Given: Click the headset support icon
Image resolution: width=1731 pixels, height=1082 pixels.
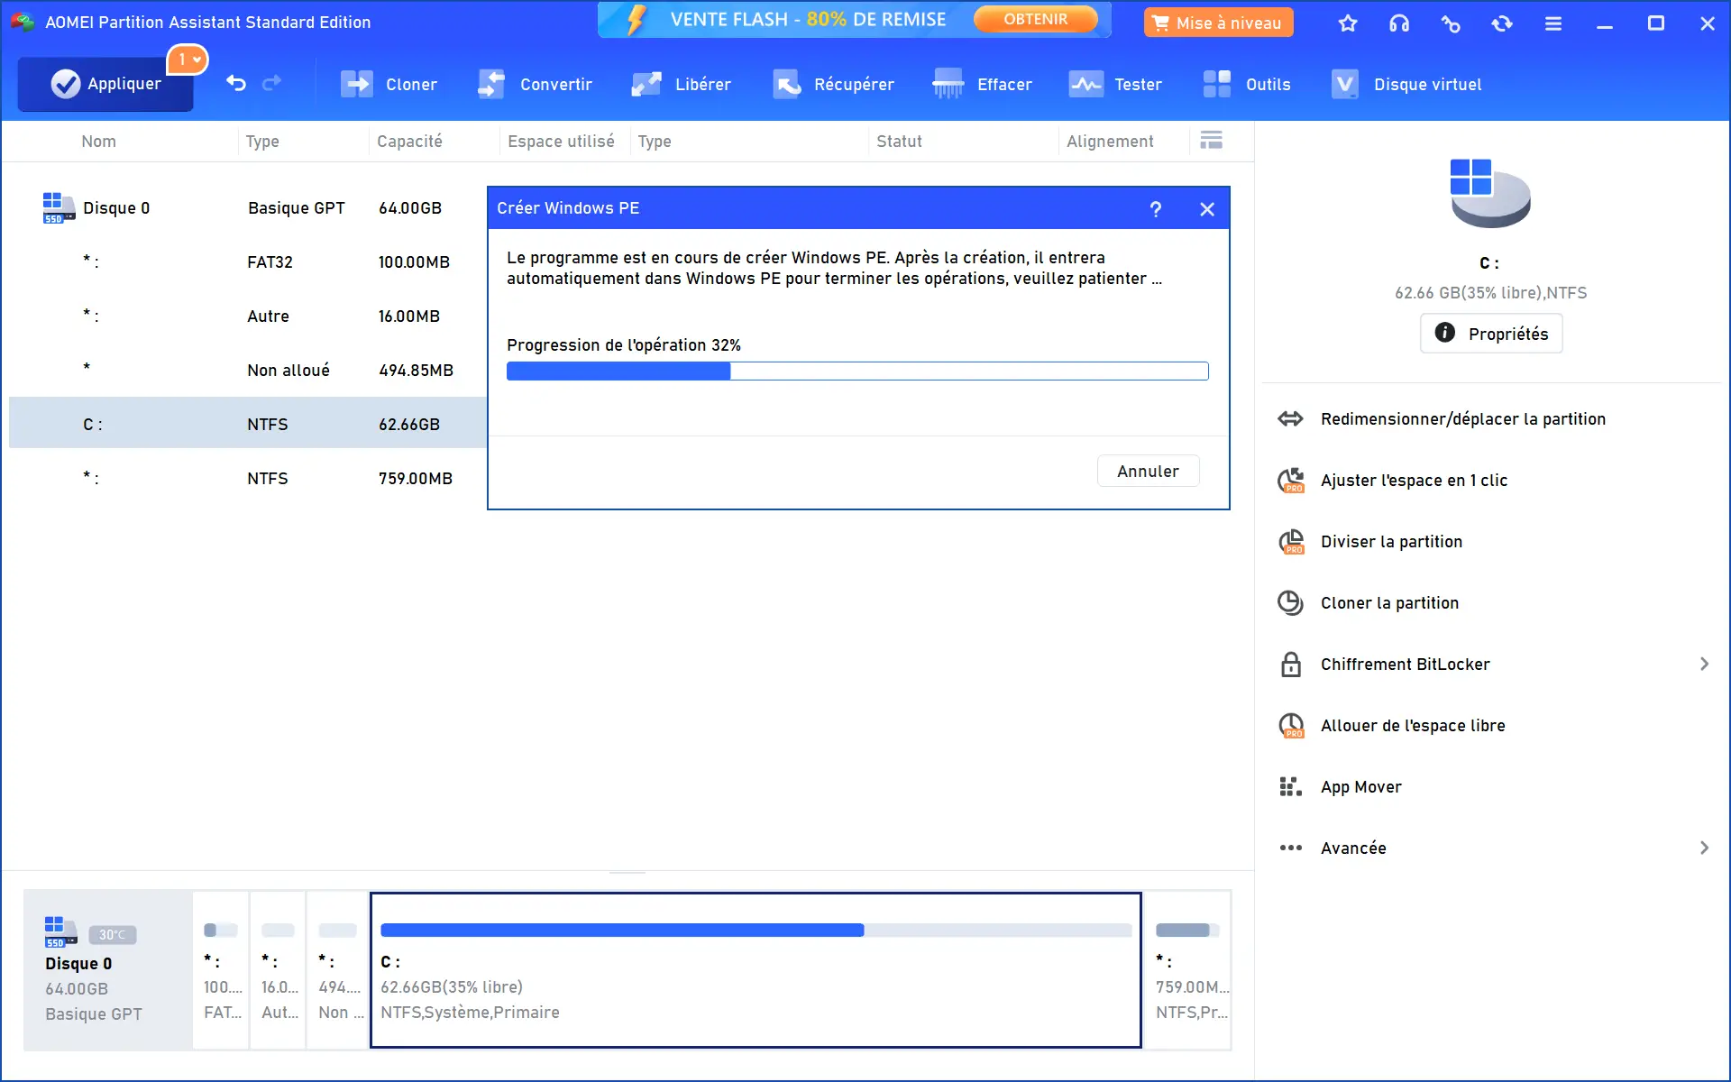Looking at the screenshot, I should click(x=1399, y=23).
